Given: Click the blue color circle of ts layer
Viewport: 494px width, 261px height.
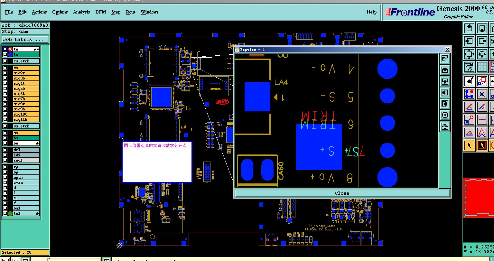Looking at the screenshot, I should coord(10,55).
